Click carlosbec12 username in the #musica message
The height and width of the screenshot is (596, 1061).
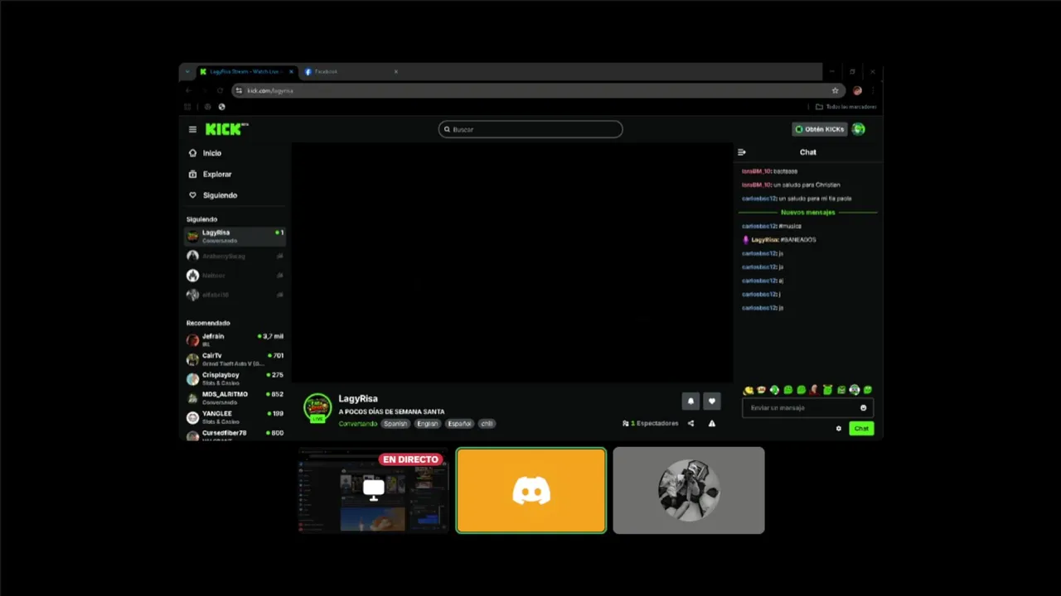759,226
